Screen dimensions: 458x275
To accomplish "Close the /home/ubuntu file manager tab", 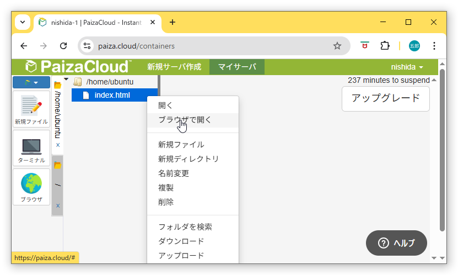I will click(58, 145).
